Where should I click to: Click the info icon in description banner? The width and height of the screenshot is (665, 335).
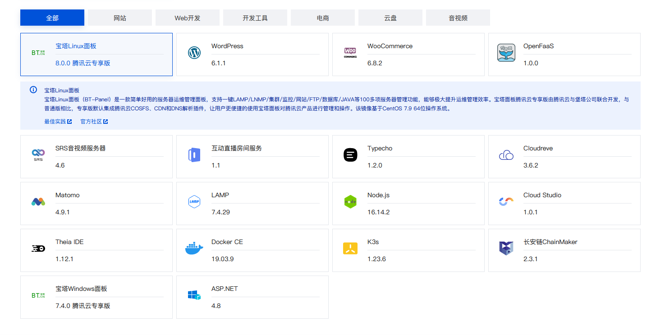pos(33,90)
